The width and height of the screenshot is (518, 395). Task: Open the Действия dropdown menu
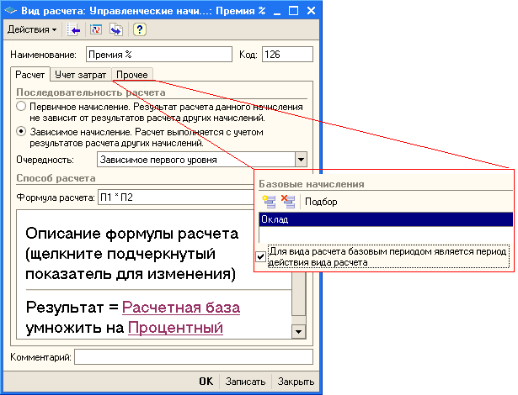point(32,29)
